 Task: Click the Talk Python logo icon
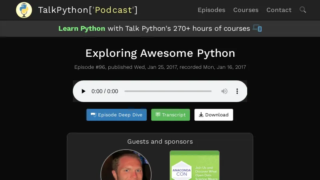[24, 10]
